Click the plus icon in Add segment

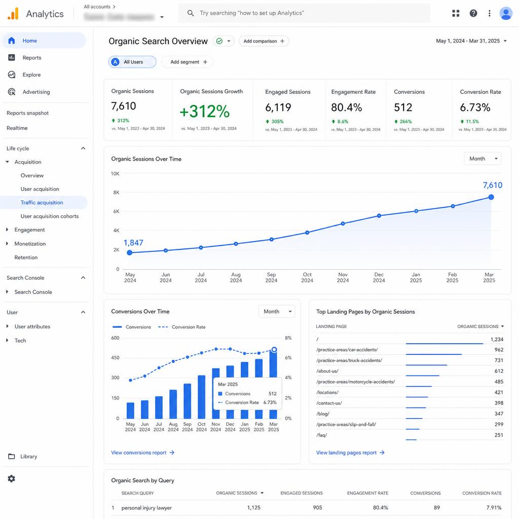click(x=205, y=62)
